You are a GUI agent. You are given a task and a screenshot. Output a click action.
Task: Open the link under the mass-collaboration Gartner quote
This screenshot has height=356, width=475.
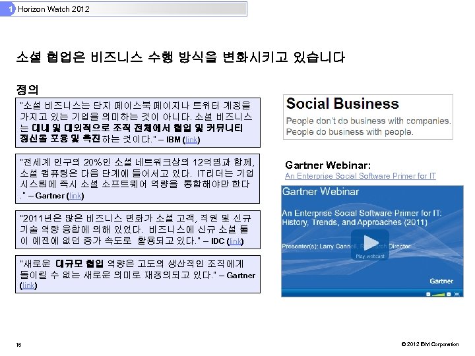coord(28,285)
